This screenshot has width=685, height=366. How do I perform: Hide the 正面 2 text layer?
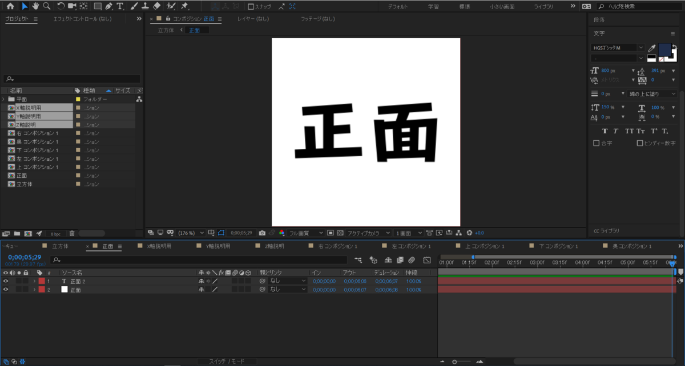4,281
